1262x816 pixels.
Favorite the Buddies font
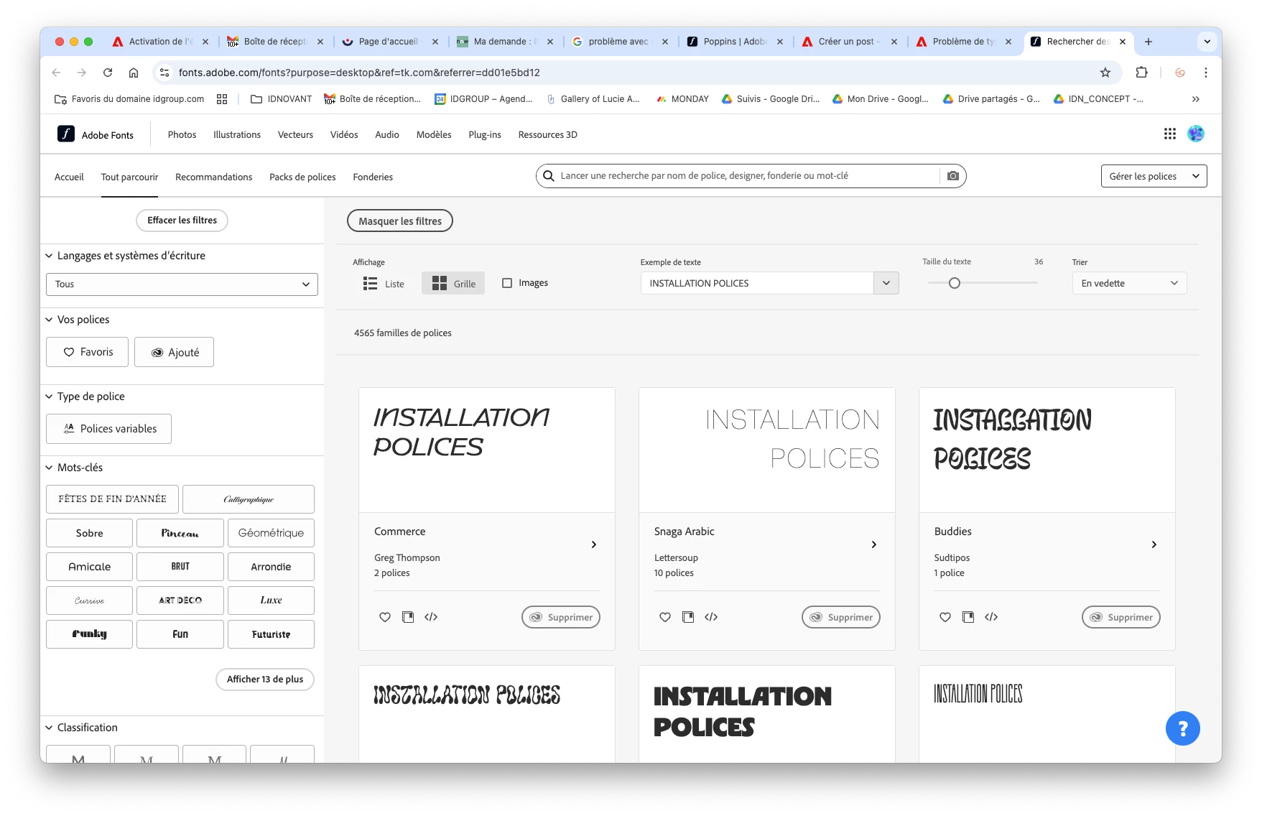[x=945, y=617]
